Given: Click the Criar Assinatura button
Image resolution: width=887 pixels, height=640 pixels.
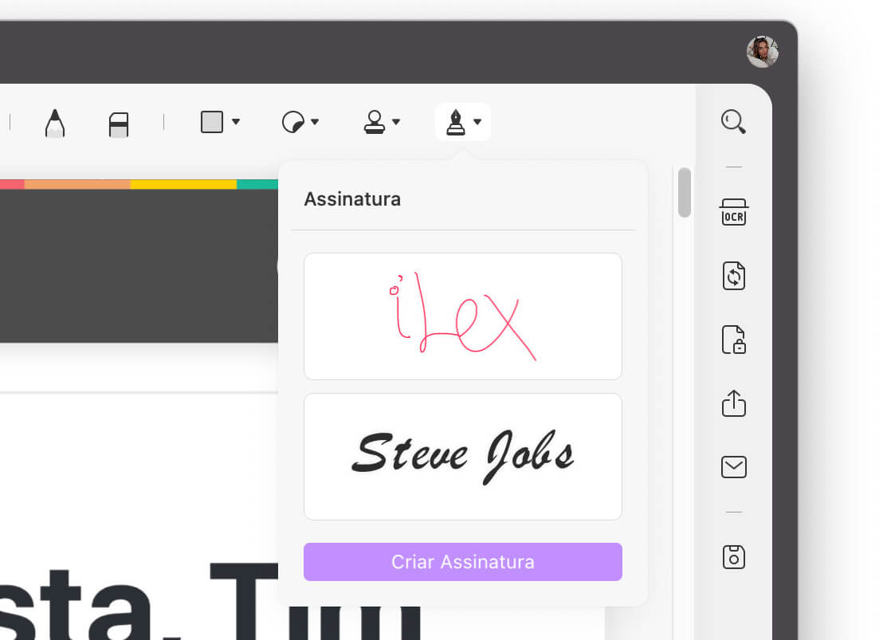Looking at the screenshot, I should click(x=463, y=562).
